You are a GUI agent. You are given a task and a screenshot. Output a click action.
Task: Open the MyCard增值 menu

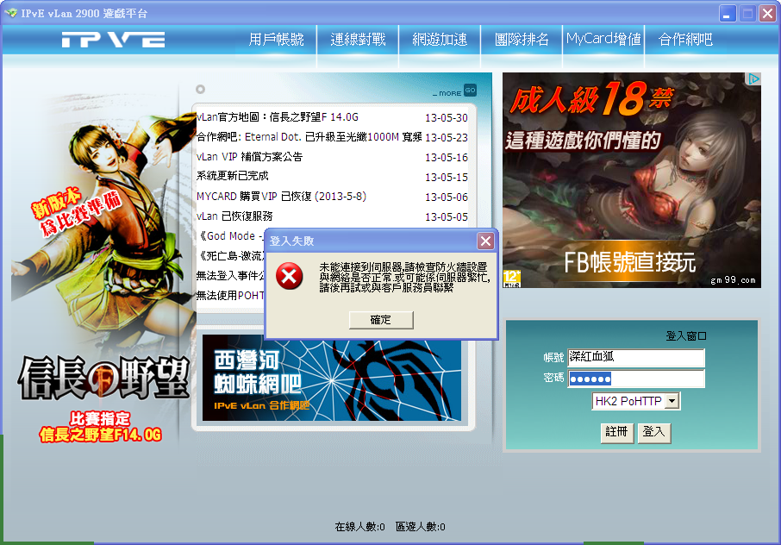point(603,39)
